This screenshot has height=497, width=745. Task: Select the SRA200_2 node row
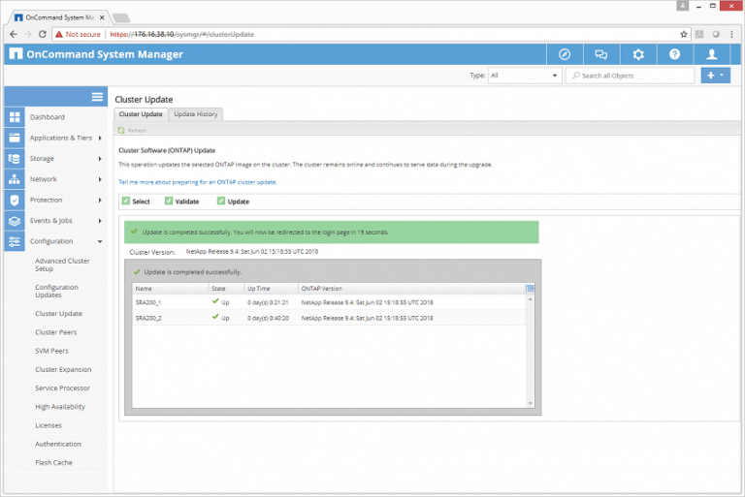(x=329, y=318)
